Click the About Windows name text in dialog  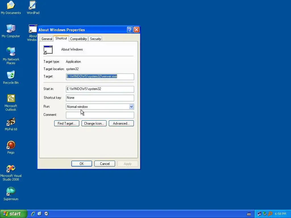pyautogui.click(x=72, y=49)
